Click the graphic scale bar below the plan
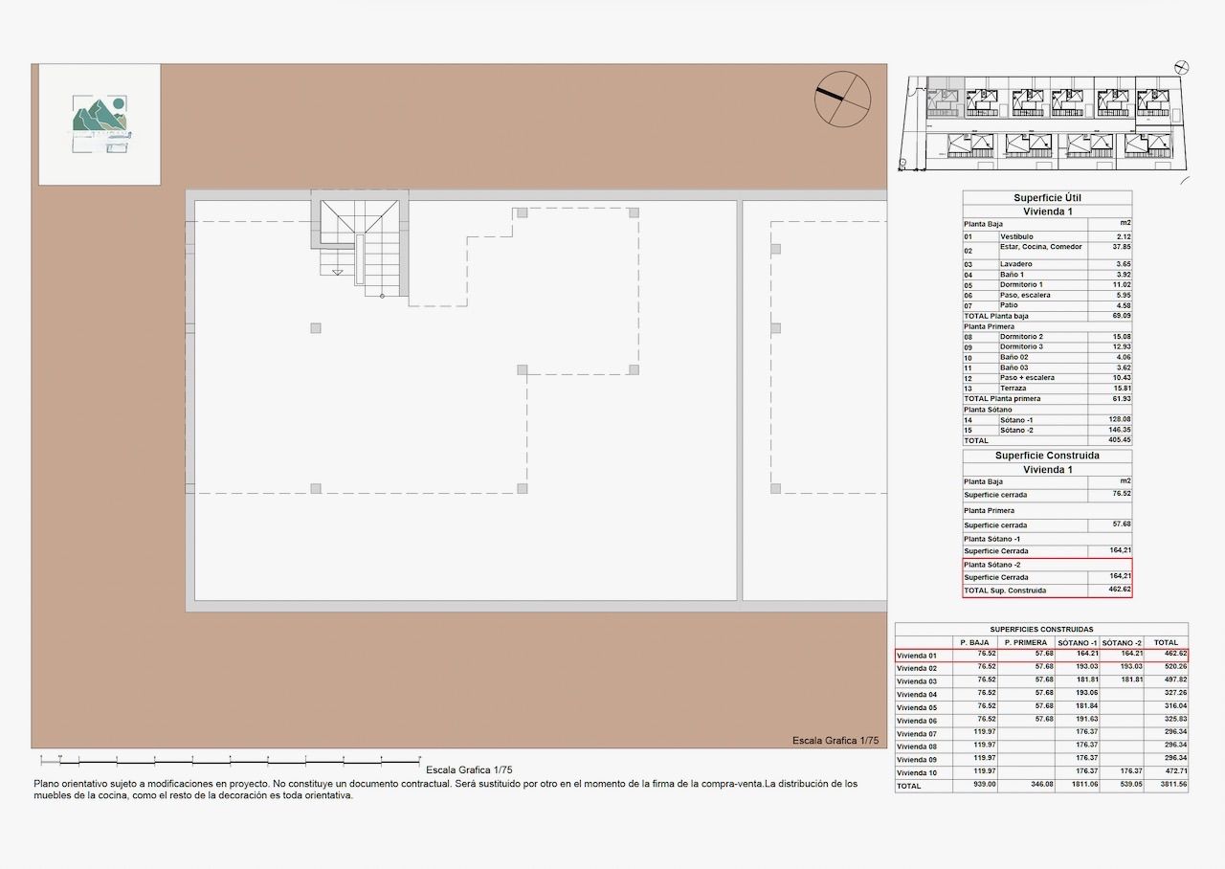 [x=230, y=762]
